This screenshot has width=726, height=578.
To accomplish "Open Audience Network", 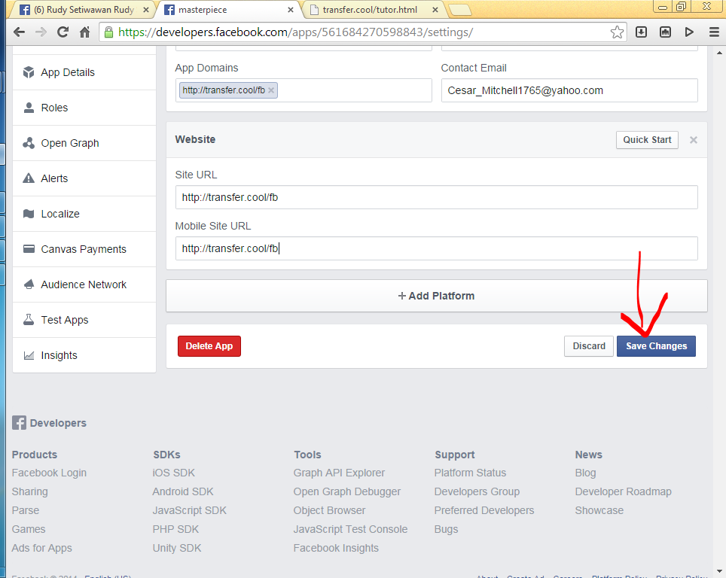I will 84,284.
